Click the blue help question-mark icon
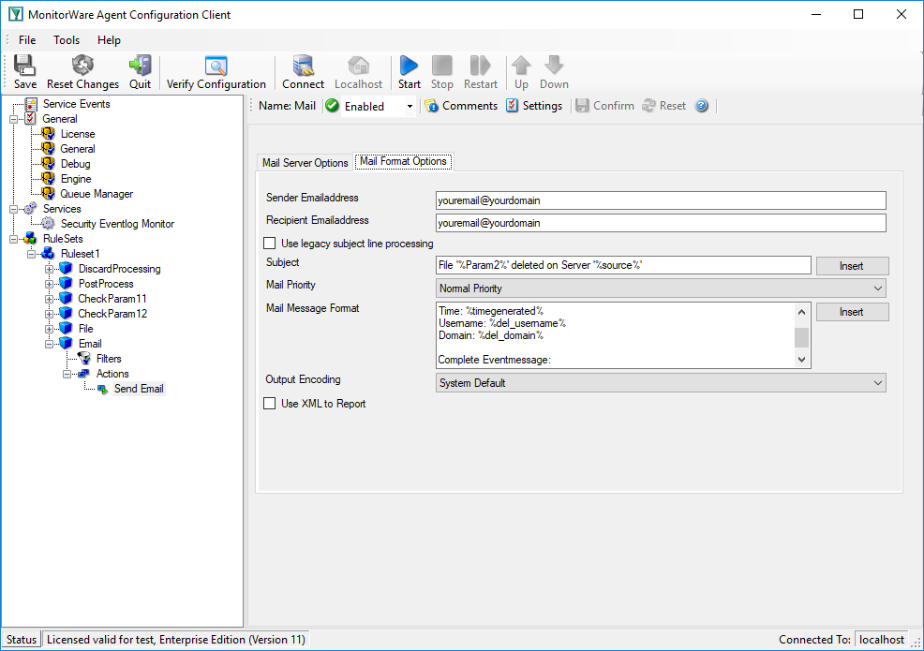Viewport: 924px width, 651px height. [701, 106]
